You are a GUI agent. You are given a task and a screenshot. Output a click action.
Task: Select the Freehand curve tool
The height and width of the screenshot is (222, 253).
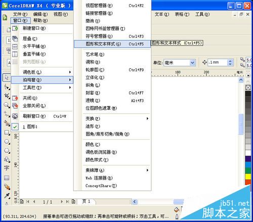click(x=7, y=114)
